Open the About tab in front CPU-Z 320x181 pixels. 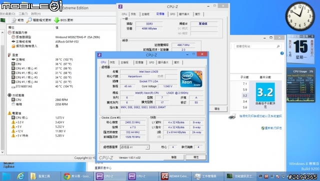click(177, 62)
